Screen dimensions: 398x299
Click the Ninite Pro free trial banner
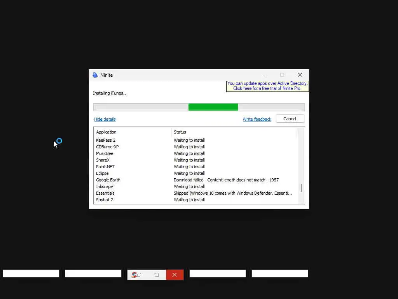(x=267, y=86)
